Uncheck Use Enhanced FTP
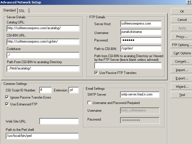Image resolution: width=192 pixels, height=144 pixels. coord(7,104)
